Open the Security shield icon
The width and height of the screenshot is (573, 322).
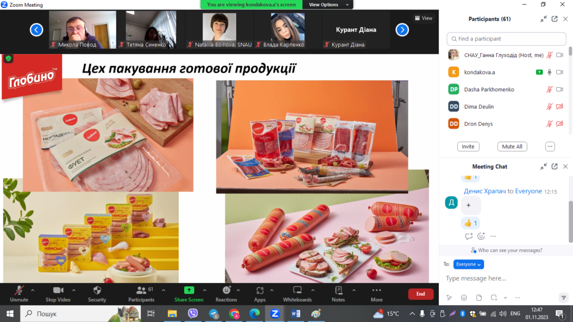97,291
